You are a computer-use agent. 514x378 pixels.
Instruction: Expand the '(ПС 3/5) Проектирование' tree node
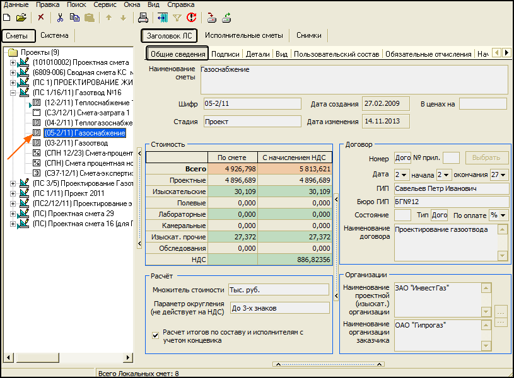point(13,183)
